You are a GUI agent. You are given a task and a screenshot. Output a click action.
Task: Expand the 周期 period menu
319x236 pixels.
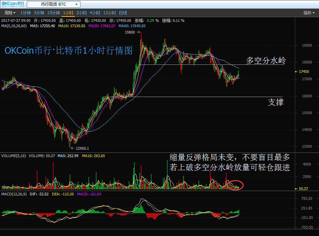pos(9,13)
